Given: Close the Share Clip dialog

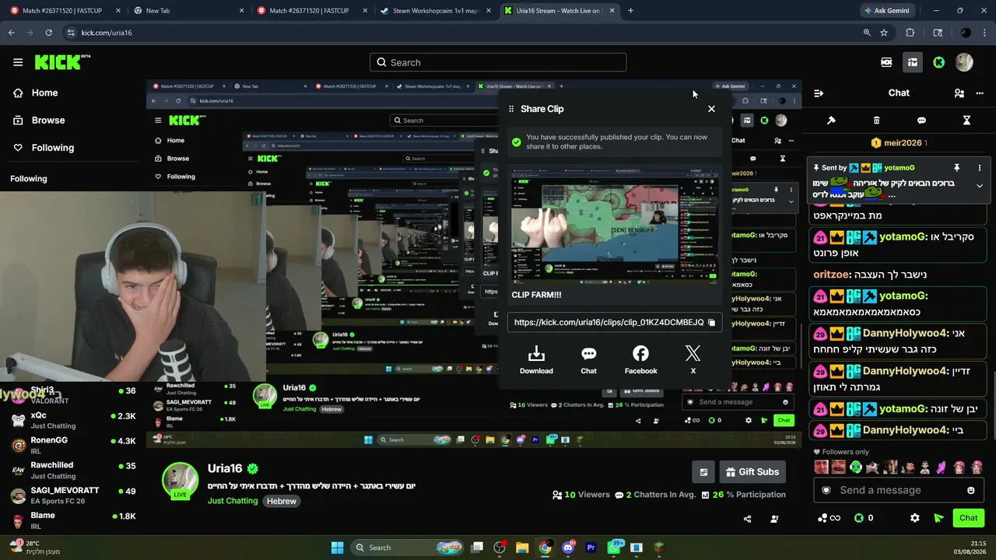Looking at the screenshot, I should [711, 109].
